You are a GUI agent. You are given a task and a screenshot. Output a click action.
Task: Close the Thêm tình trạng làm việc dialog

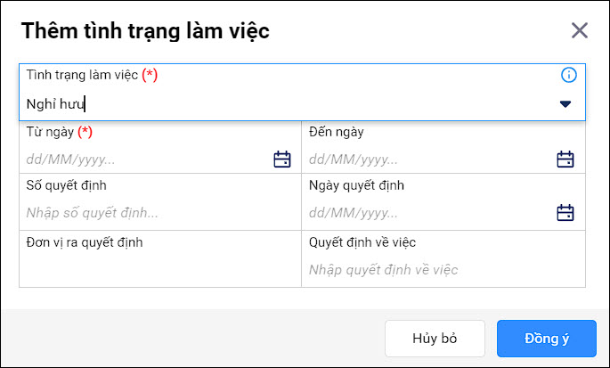point(579,30)
